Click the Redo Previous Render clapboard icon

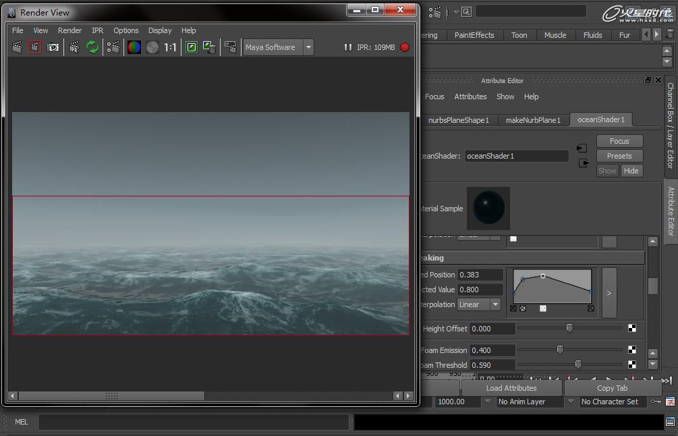pyautogui.click(x=18, y=47)
